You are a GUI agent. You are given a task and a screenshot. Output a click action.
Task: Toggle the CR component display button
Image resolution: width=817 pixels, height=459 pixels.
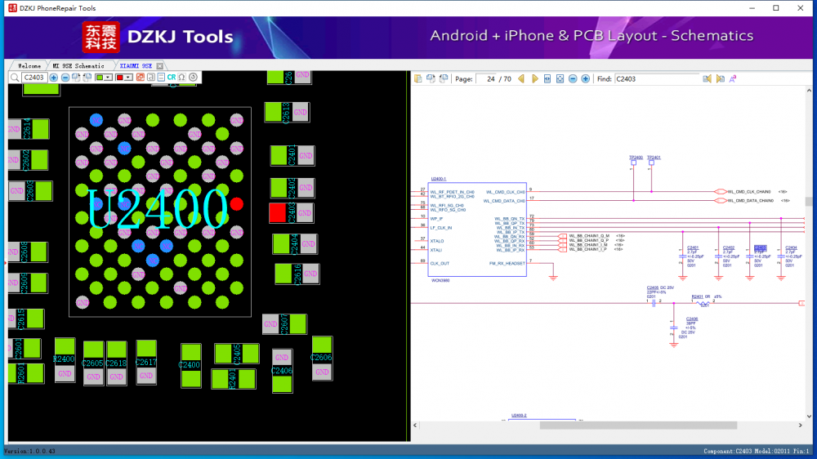[x=172, y=77]
